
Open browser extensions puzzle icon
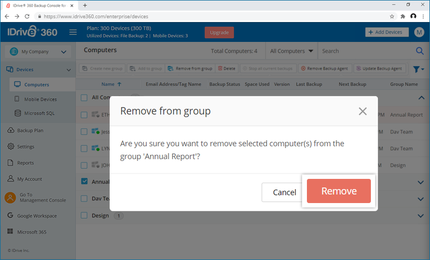tap(403, 17)
